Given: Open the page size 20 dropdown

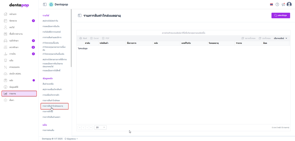Looking at the screenshot, I should point(100,127).
